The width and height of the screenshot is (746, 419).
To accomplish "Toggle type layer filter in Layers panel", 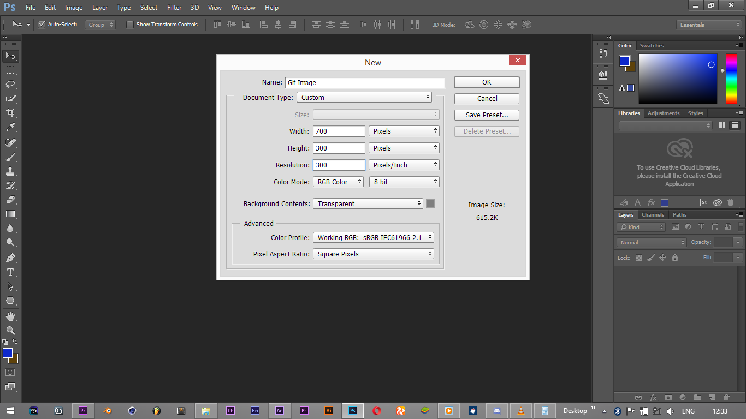I will 701,227.
